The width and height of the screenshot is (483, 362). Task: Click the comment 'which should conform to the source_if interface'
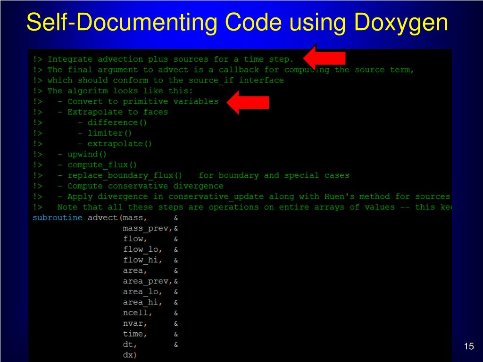click(166, 80)
